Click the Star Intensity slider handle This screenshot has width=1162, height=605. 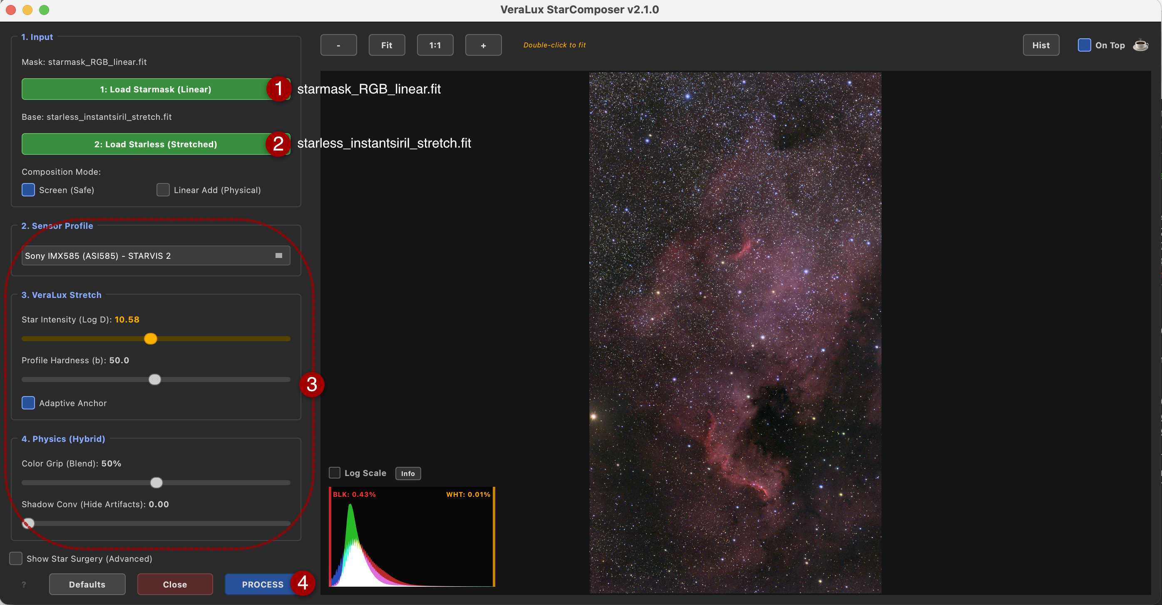coord(151,339)
